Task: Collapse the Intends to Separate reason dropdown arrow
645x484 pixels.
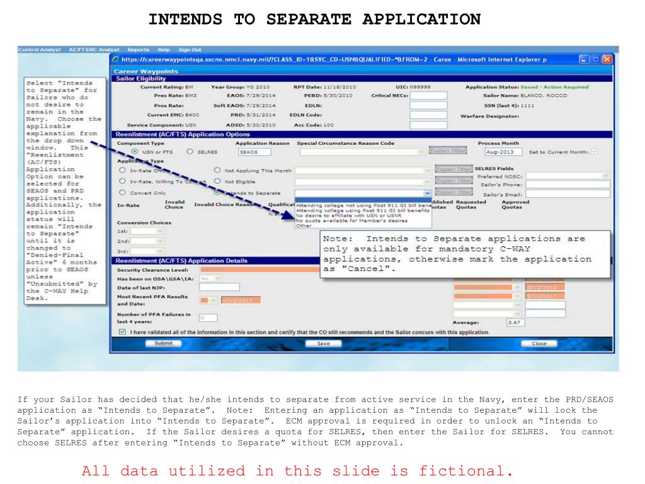Action: 428,193
